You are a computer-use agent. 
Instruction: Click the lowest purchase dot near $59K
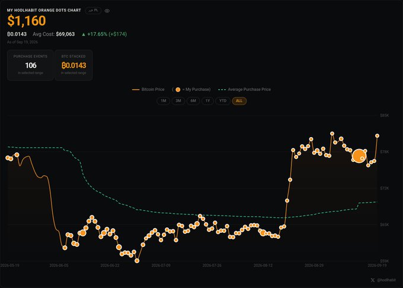(137, 261)
